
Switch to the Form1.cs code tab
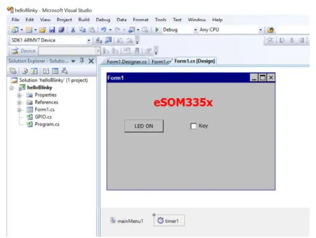point(161,62)
